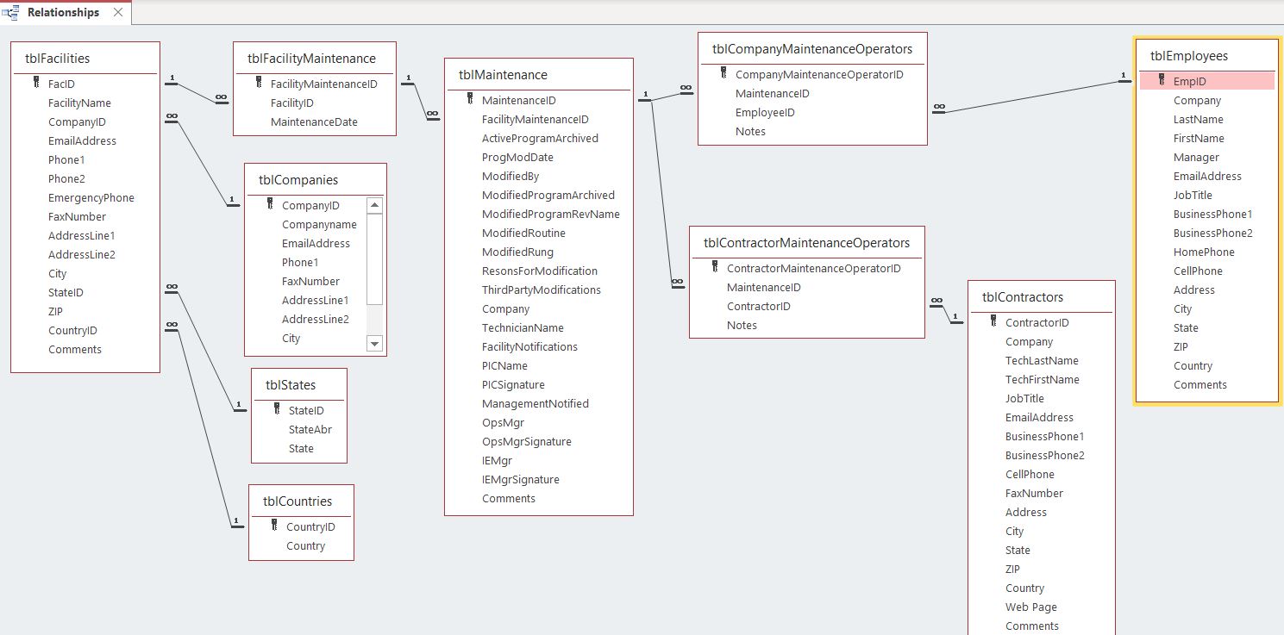Click the CompanyMaintenanceOperatorID key icon
1284x635 pixels.
[x=723, y=73]
